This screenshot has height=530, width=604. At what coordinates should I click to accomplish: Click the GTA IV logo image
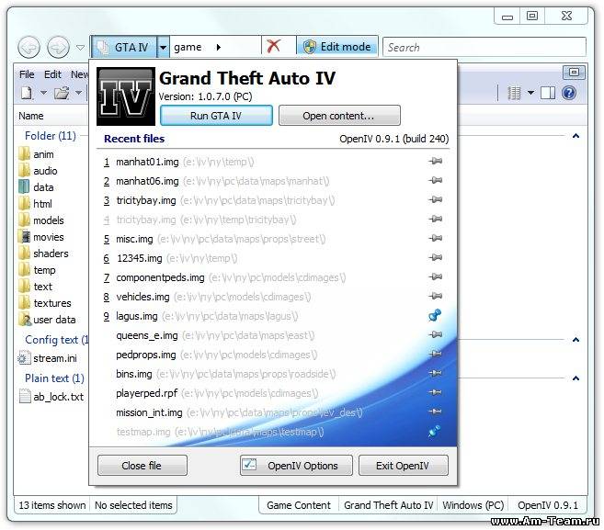click(x=126, y=96)
